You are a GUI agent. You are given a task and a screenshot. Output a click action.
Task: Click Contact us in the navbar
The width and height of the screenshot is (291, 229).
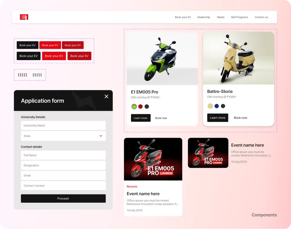(261, 17)
